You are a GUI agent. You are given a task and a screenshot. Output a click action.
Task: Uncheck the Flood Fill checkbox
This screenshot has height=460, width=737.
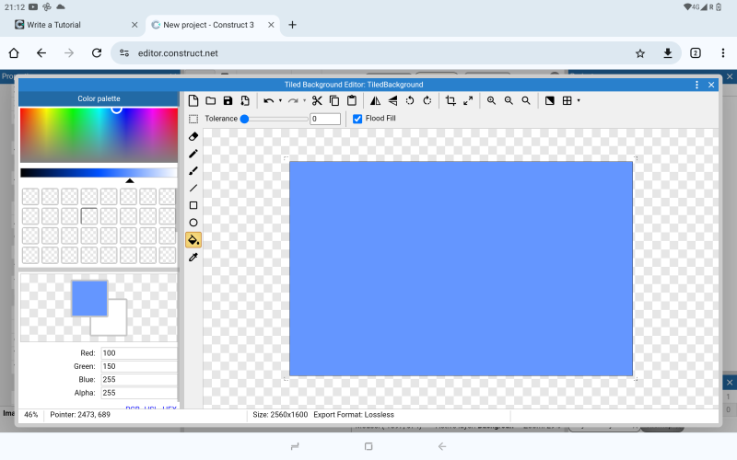[x=357, y=119]
